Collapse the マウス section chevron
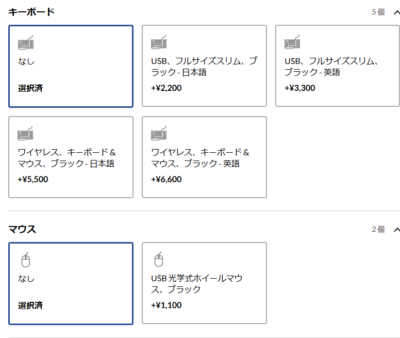The height and width of the screenshot is (338, 400). tap(396, 230)
